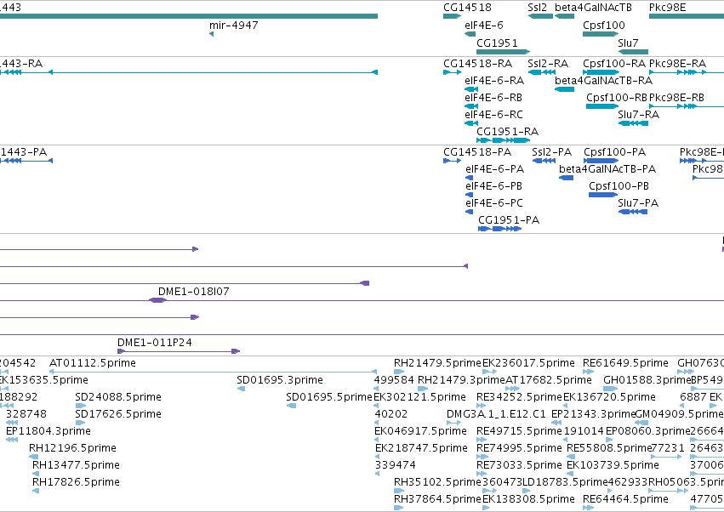Open EST label AT17682.5prime
Image resolution: width=724 pixels, height=512 pixels.
point(549,380)
